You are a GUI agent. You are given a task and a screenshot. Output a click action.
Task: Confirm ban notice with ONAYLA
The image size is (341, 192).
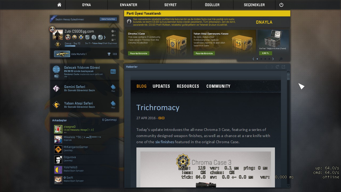pyautogui.click(x=264, y=22)
